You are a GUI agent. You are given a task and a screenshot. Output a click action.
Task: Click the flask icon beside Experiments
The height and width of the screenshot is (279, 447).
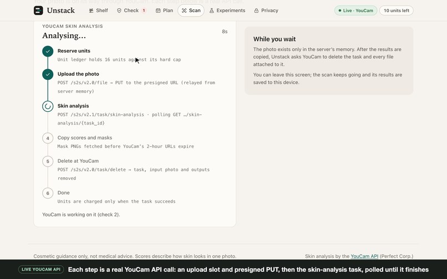click(x=211, y=11)
